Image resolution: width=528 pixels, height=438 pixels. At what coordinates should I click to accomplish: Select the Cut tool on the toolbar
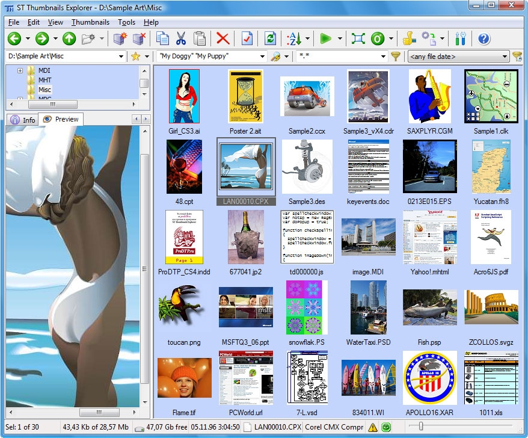[180, 39]
